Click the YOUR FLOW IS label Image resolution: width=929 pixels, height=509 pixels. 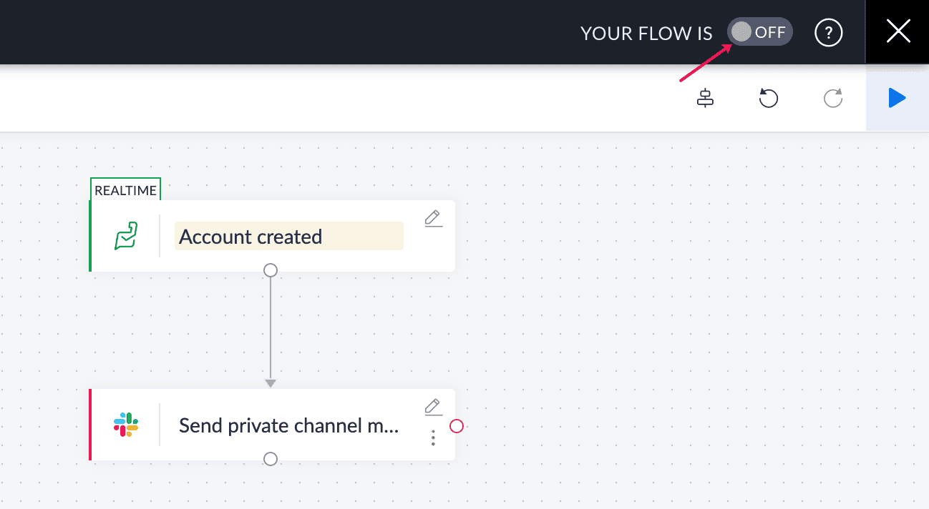[646, 33]
